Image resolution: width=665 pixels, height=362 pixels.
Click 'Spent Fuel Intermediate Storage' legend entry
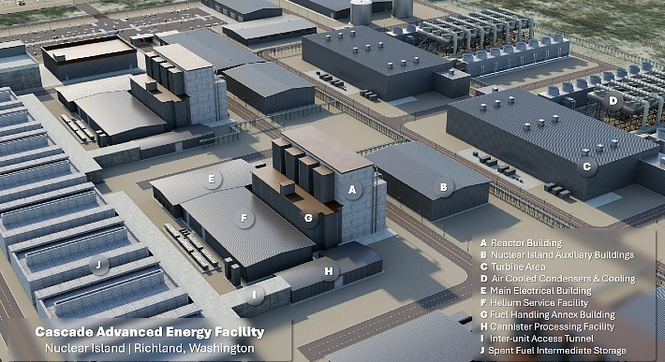click(x=553, y=351)
